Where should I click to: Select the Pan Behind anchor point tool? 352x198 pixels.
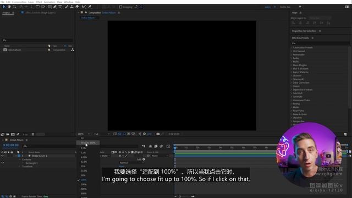pyautogui.click(x=43, y=7)
